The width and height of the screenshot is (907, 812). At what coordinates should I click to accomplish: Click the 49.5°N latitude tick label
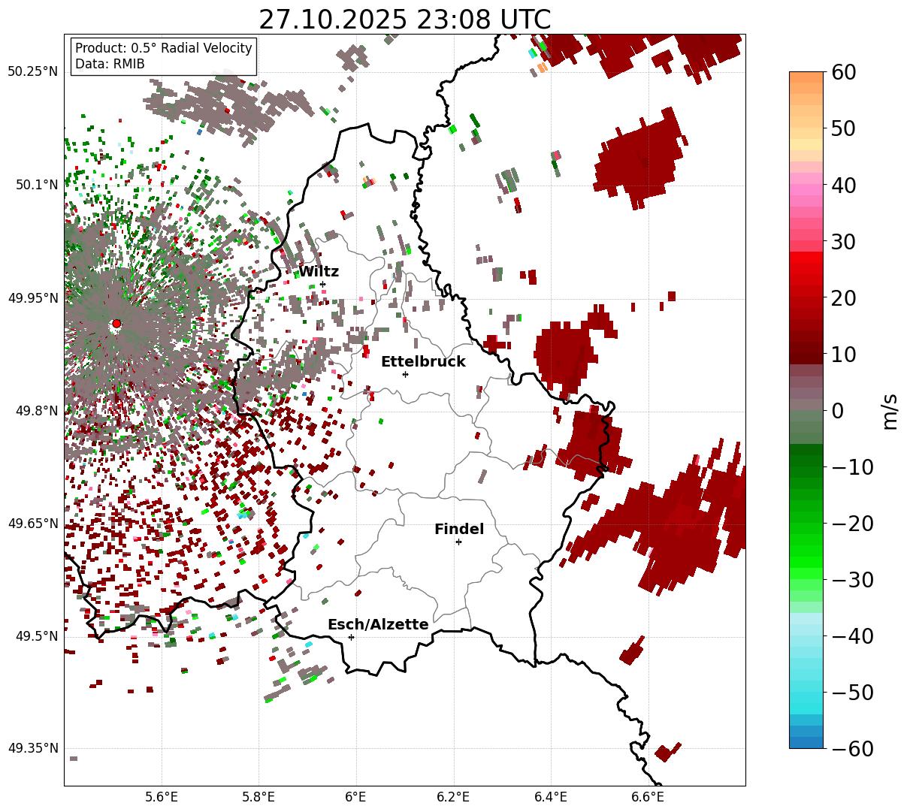pyautogui.click(x=36, y=636)
